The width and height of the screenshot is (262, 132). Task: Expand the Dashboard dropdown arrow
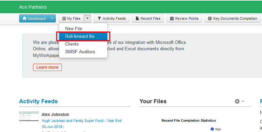pos(52,18)
